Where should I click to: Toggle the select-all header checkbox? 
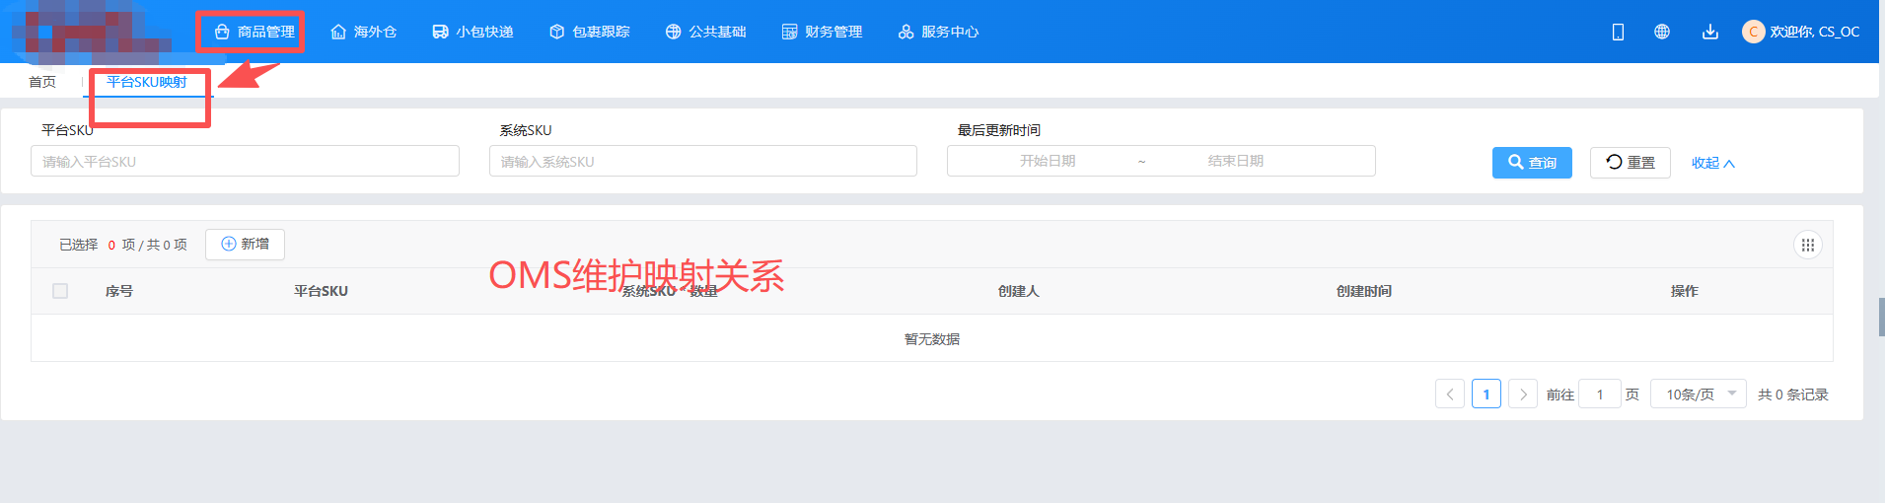pos(60,291)
